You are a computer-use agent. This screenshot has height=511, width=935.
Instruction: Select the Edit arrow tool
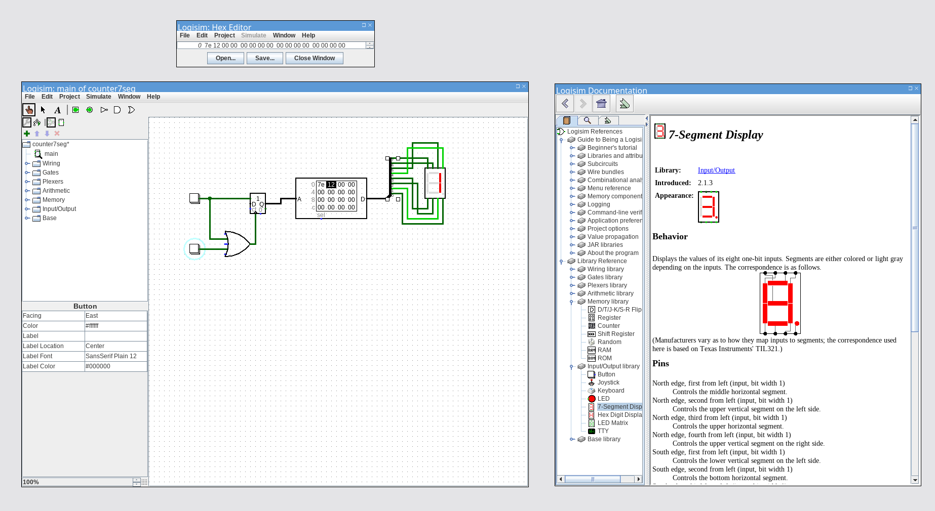point(43,110)
